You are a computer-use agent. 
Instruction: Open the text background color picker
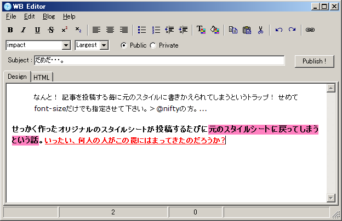pyautogui.click(x=215, y=30)
